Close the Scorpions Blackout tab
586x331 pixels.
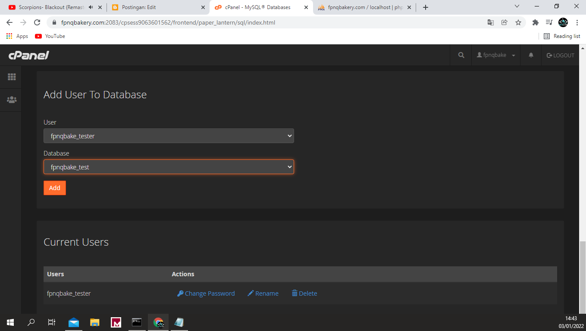click(x=100, y=7)
